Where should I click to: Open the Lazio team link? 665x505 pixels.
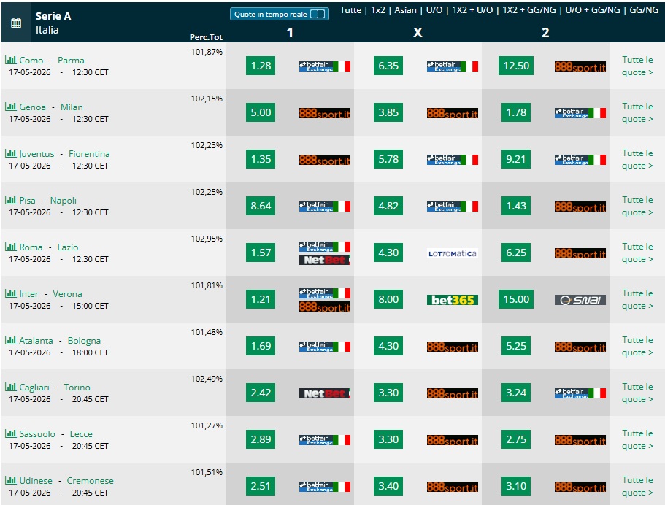click(x=68, y=247)
